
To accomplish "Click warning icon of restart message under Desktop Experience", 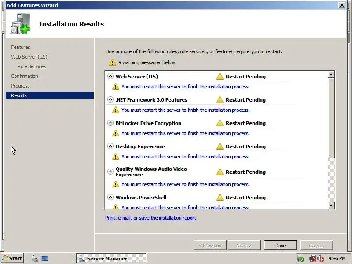I will coord(116,157).
